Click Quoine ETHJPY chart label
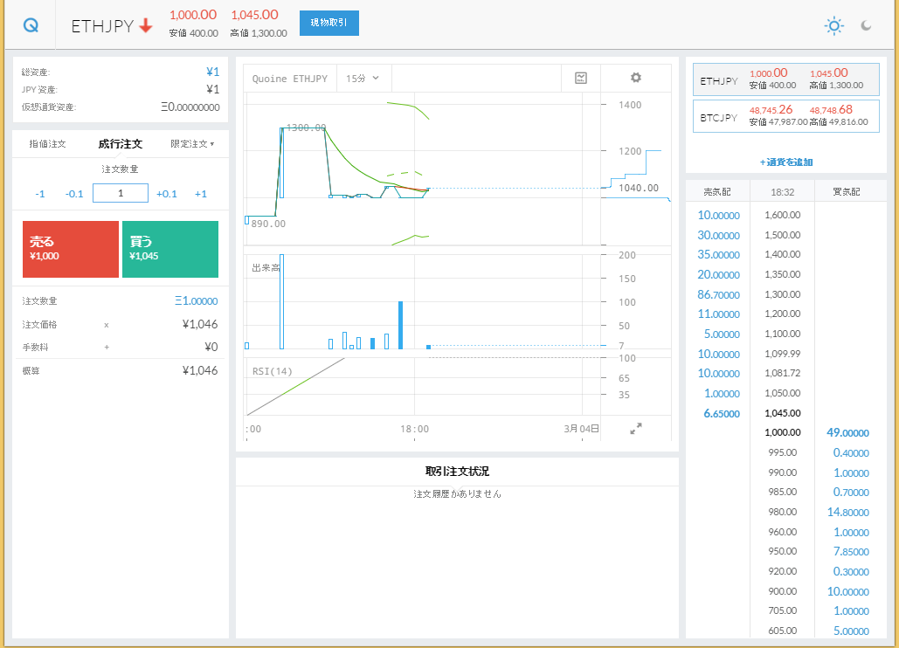 click(289, 79)
